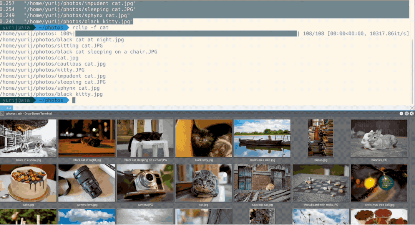Click the '108/108' progress counter text
This screenshot has height=225, width=415.
click(314, 33)
